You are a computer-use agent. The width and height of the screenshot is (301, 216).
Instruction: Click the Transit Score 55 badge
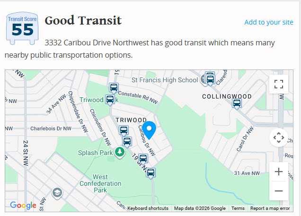coord(22,28)
